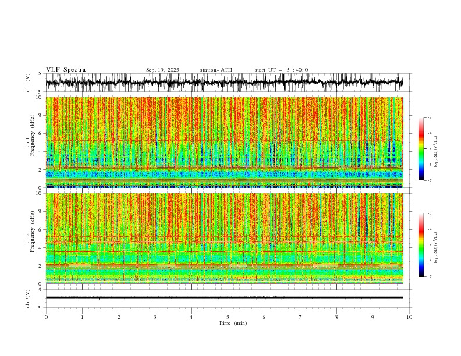Click the lower colorbar "log(PSD)(V²/Hz)" label
Image resolution: width=461 pixels, height=356 pixels.
click(435, 248)
